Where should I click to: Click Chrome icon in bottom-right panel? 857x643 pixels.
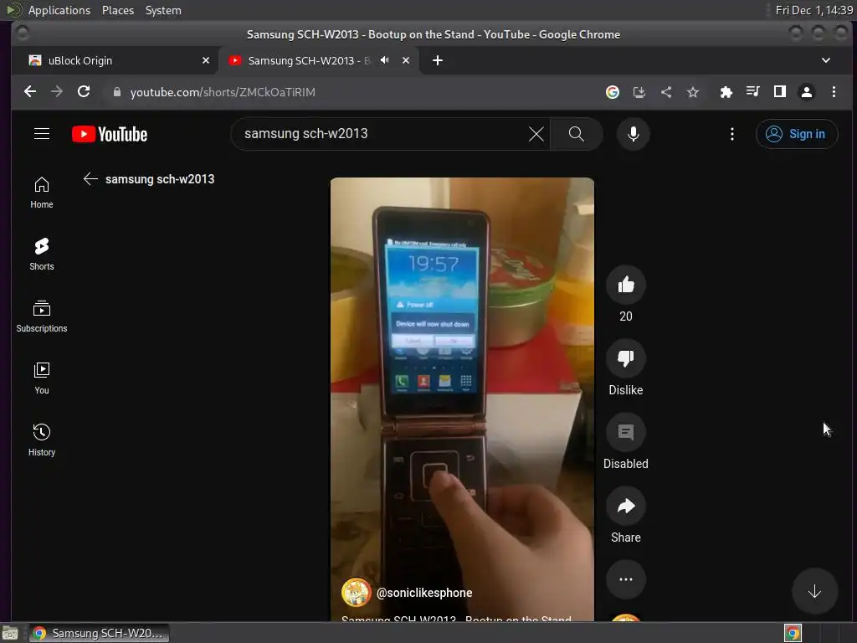(793, 633)
